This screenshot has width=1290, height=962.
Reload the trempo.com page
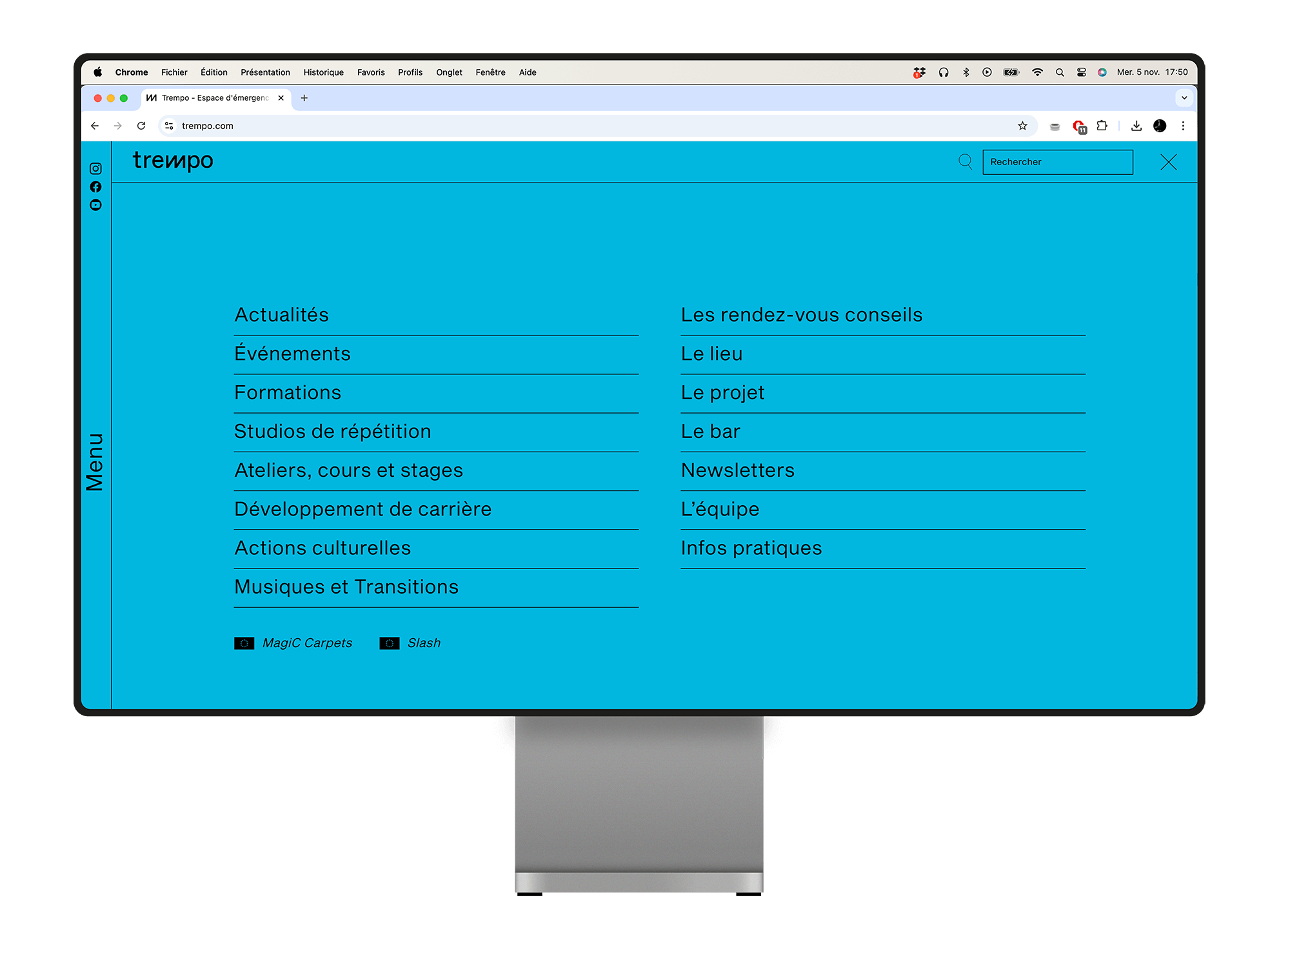(141, 126)
